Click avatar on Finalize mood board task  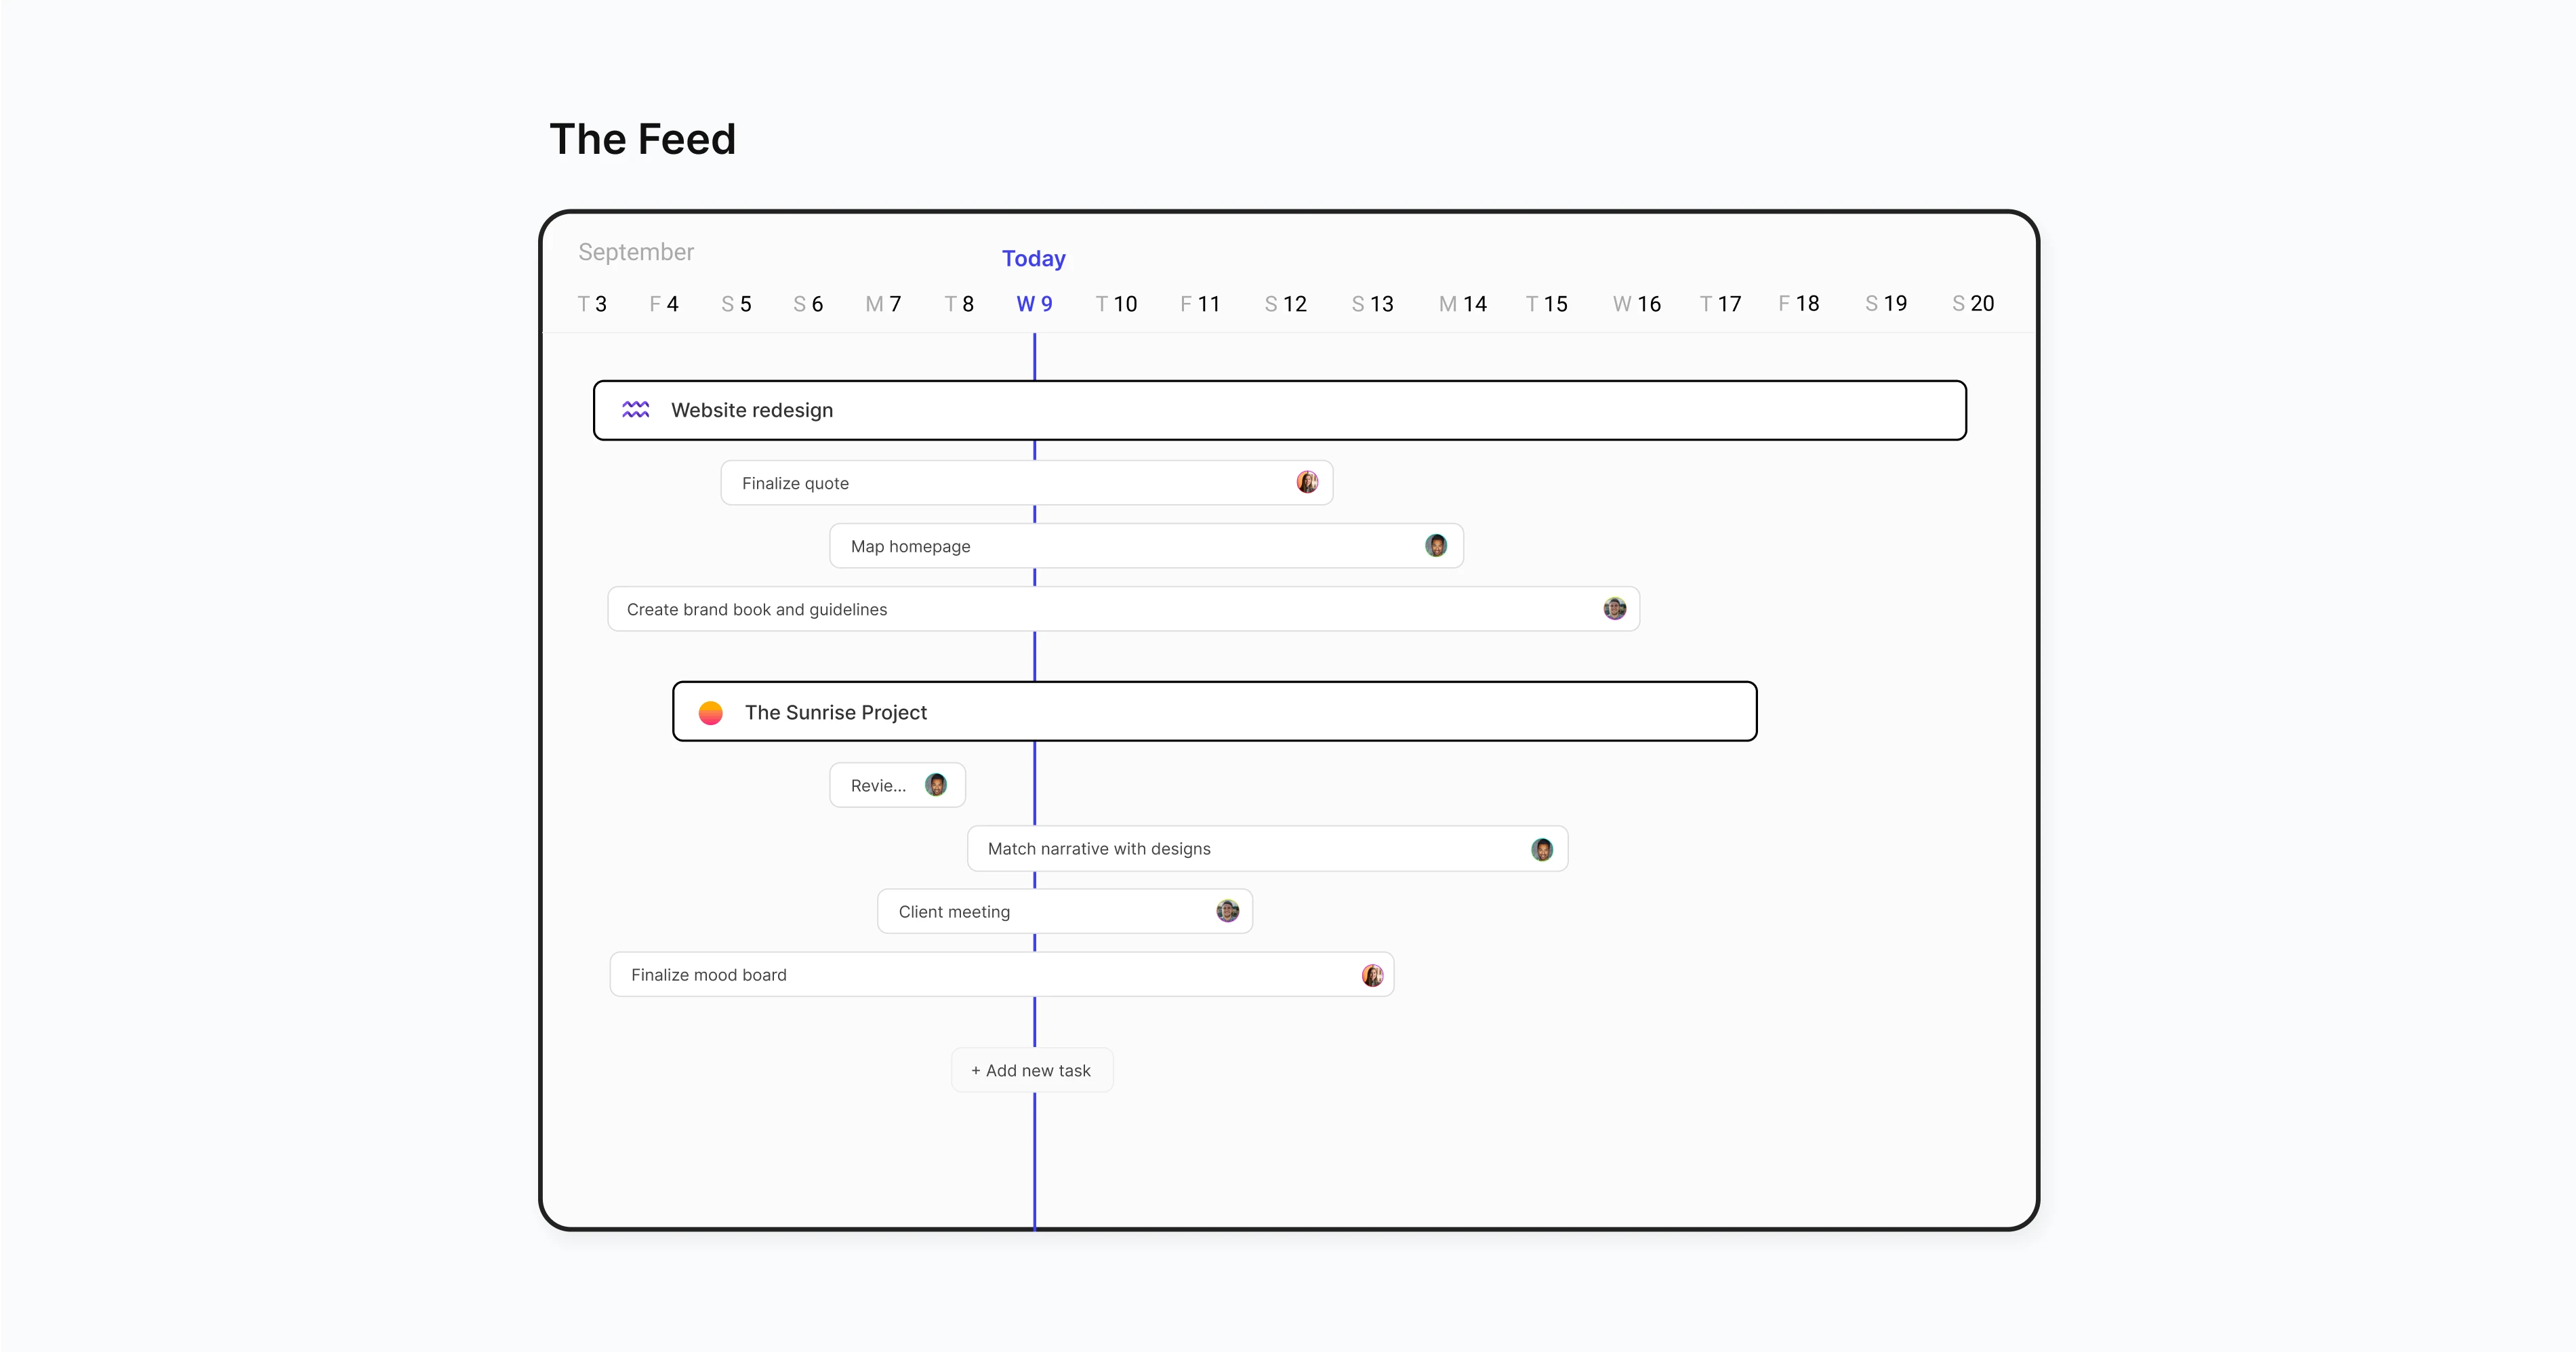(1373, 975)
